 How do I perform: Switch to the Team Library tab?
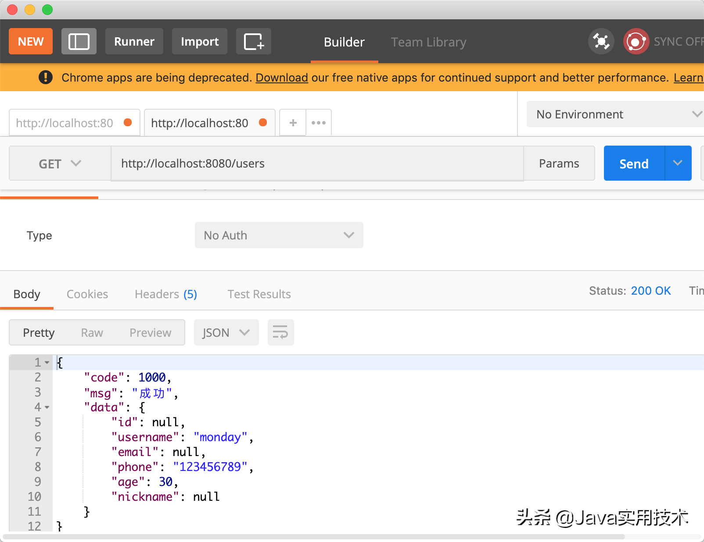pyautogui.click(x=428, y=42)
